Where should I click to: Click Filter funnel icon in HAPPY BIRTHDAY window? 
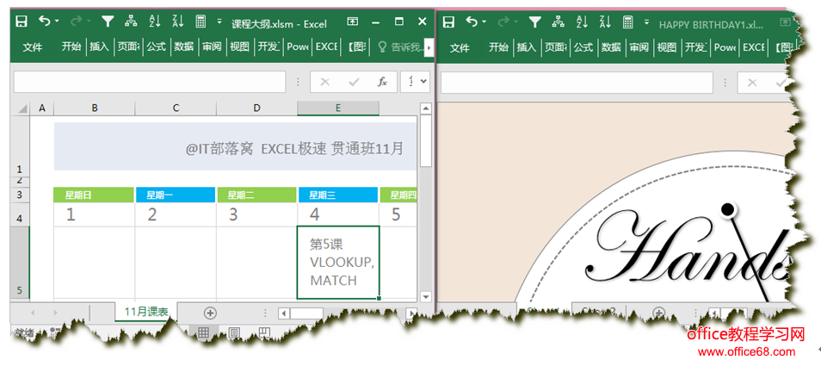pyautogui.click(x=534, y=22)
